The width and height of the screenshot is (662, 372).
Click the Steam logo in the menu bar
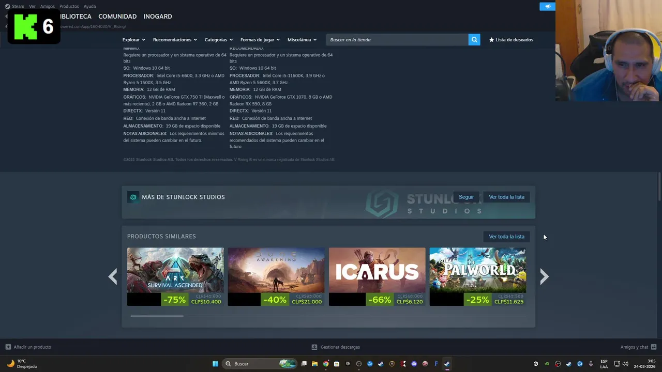[8, 6]
